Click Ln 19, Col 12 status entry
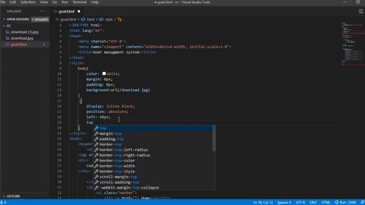 click(263, 203)
